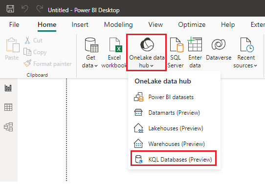Switch to Model view in sidebar

click(8, 127)
